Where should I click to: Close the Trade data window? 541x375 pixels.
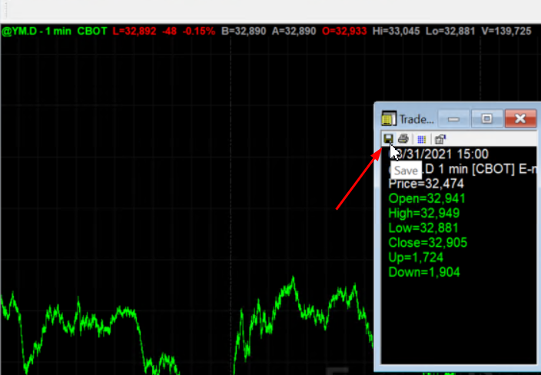point(520,118)
